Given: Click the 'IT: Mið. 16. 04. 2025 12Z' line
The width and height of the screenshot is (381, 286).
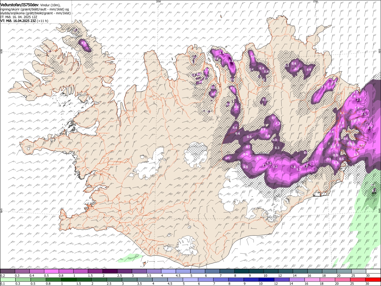Looking at the screenshot, I should 19,17.
